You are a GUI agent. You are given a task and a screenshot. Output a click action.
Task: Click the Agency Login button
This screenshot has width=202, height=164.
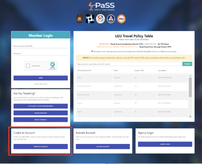click(165, 144)
